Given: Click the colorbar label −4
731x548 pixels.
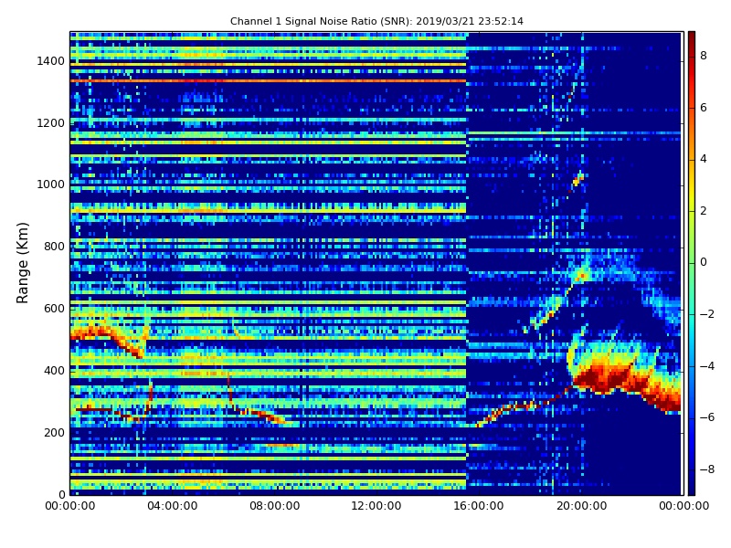Looking at the screenshot, I should point(706,366).
